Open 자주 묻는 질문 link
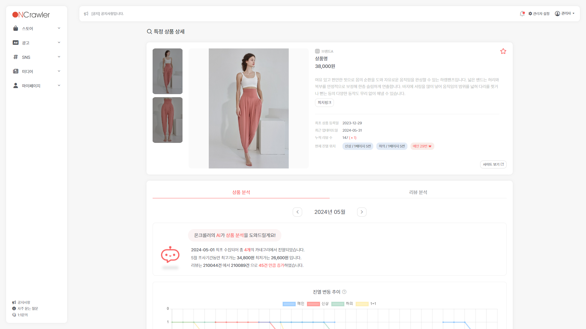Viewport: 586px width, 329px height. pos(25,309)
